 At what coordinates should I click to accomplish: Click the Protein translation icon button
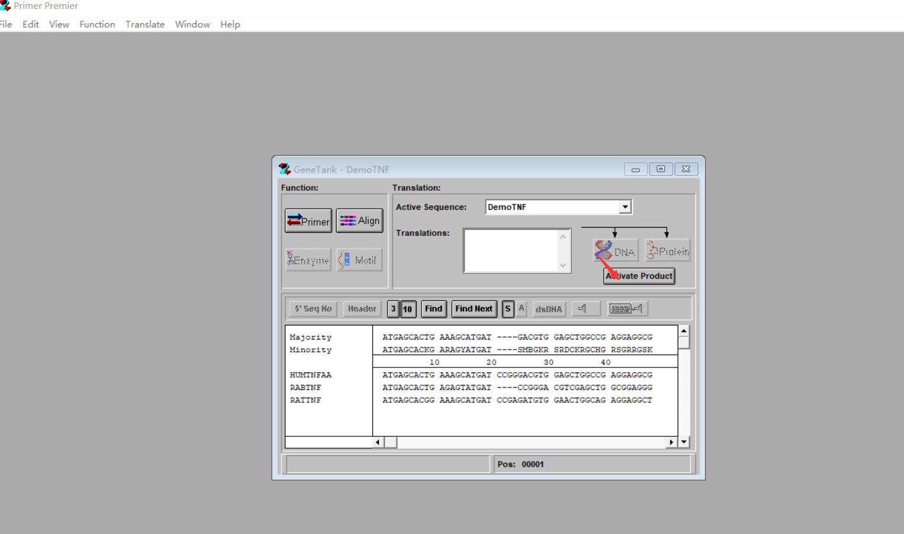click(x=667, y=251)
